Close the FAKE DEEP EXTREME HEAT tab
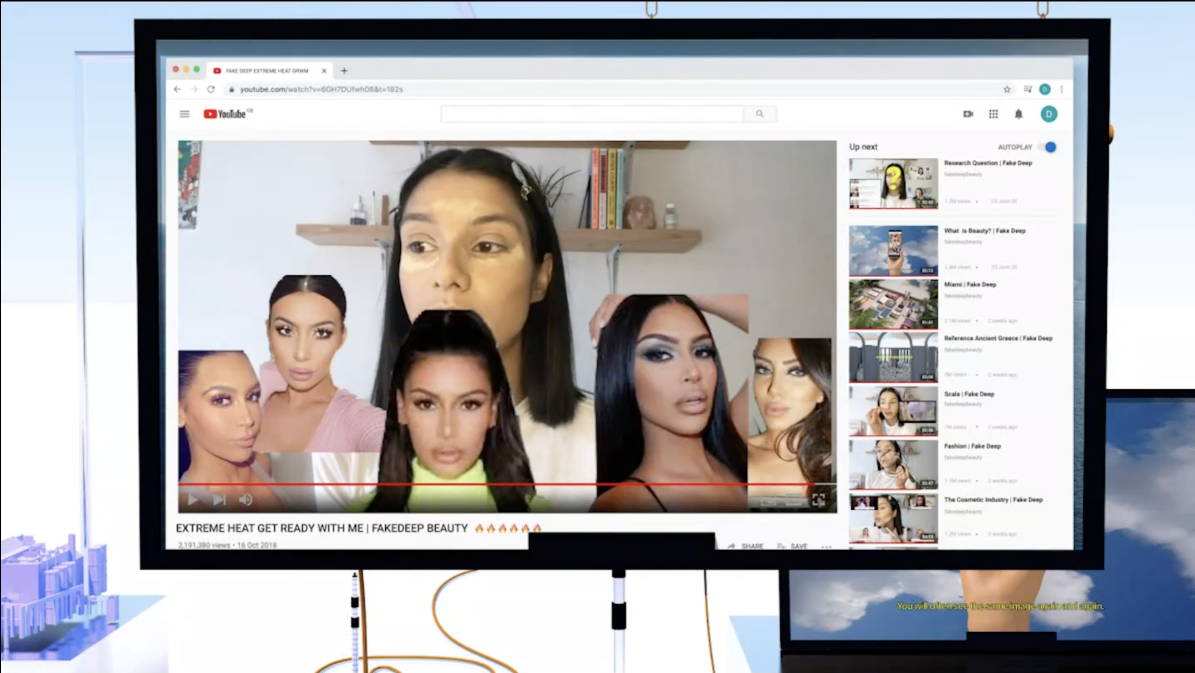Viewport: 1195px width, 673px height. pyautogui.click(x=324, y=71)
